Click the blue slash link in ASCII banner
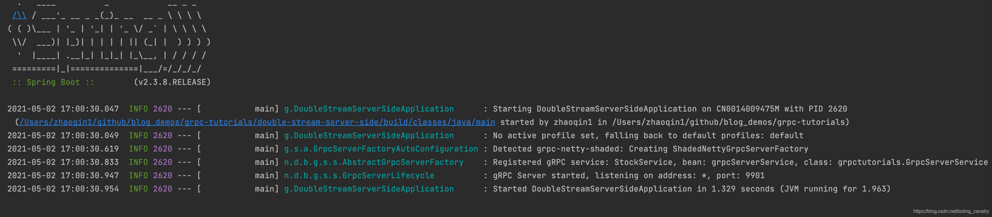This screenshot has width=992, height=217. [19, 16]
